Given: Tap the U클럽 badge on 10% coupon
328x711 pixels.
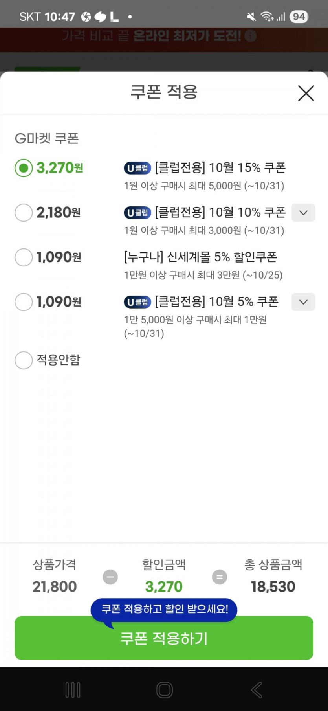Looking at the screenshot, I should tap(137, 213).
